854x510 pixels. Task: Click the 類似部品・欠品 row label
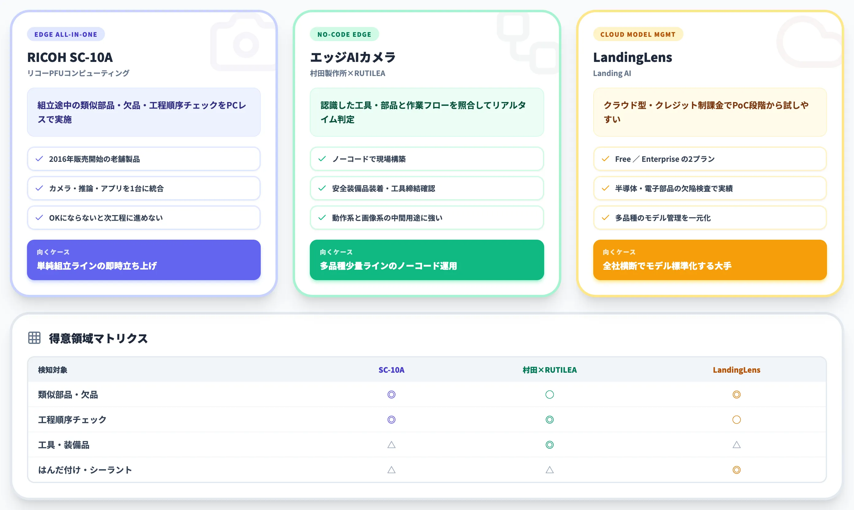[x=68, y=394]
